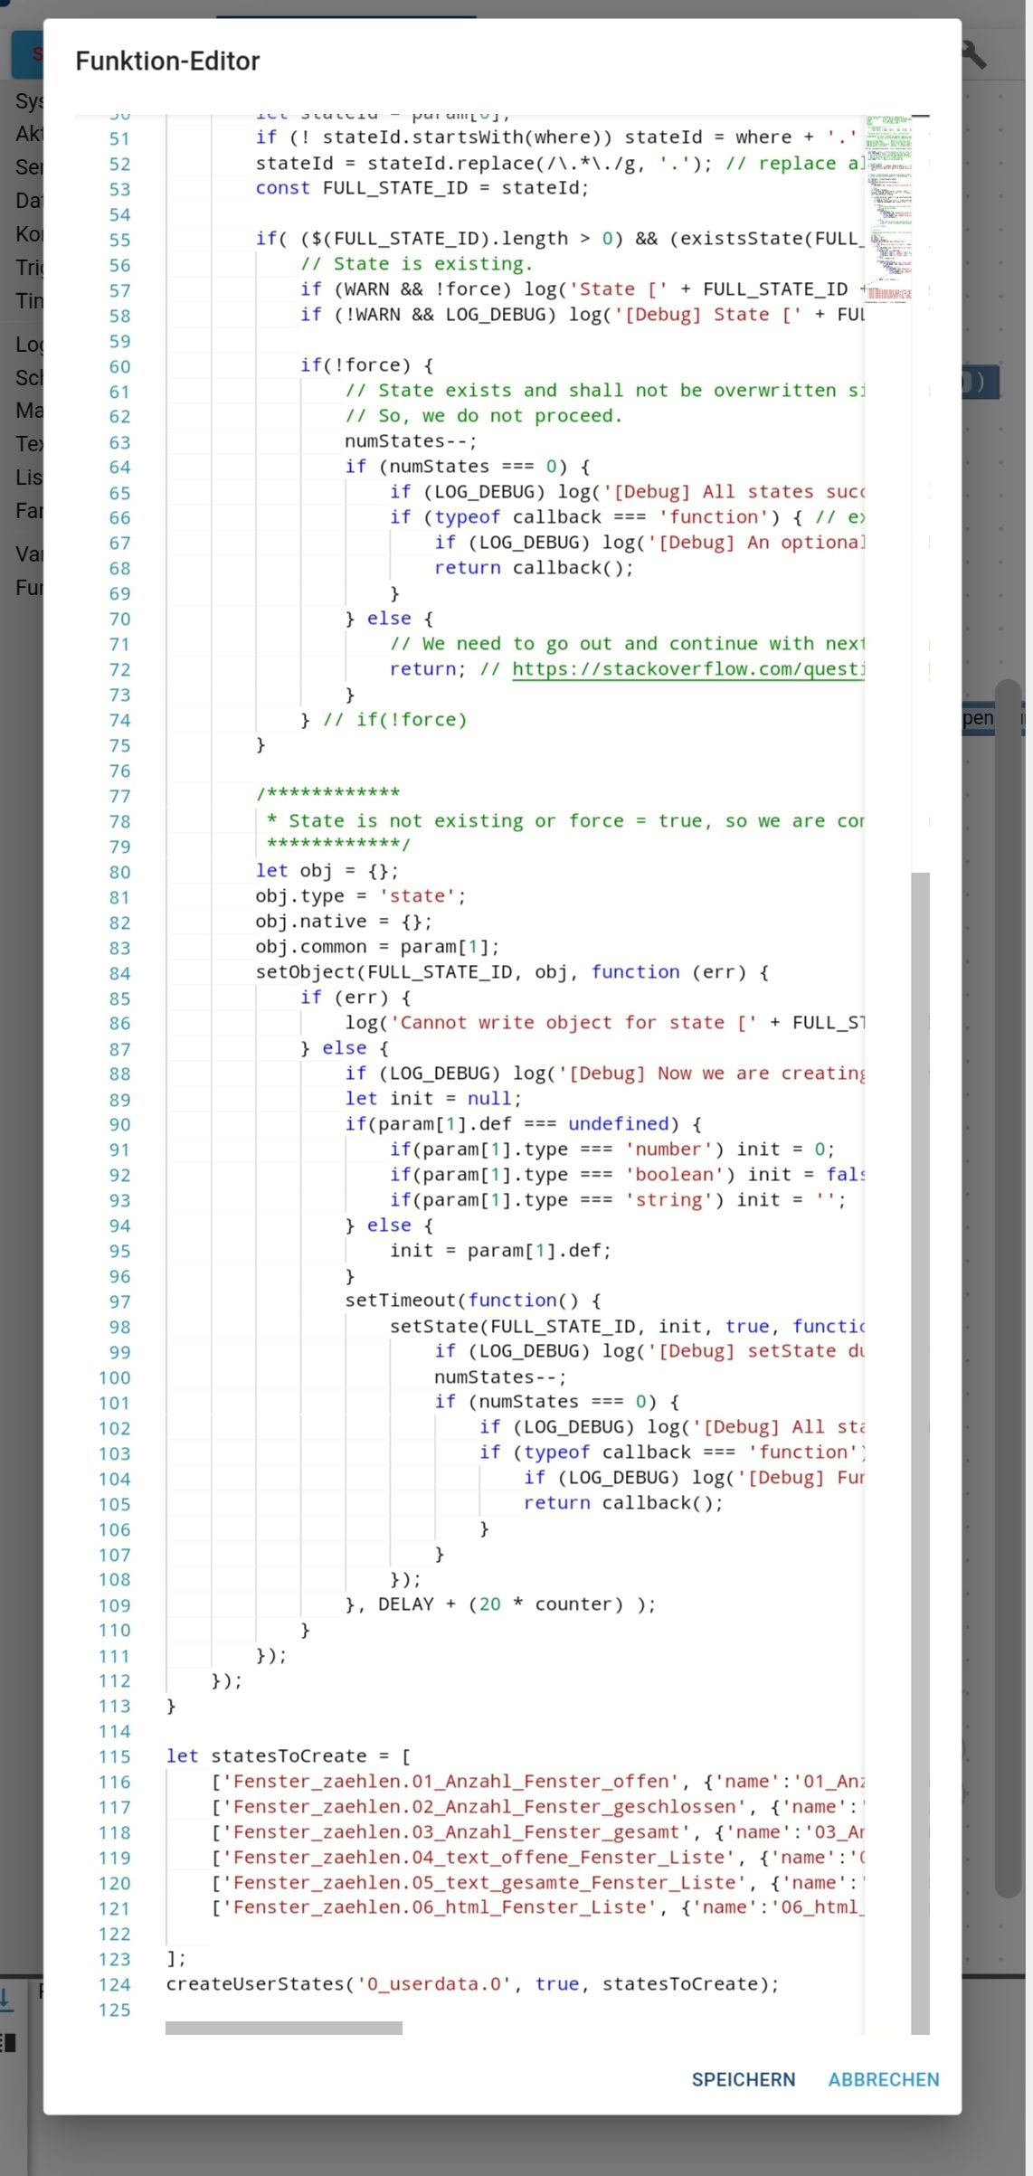This screenshot has height=2176, width=1033.
Task: Click the '01_Anzahl_Fenster_offen' array entry
Action: pos(538,1782)
